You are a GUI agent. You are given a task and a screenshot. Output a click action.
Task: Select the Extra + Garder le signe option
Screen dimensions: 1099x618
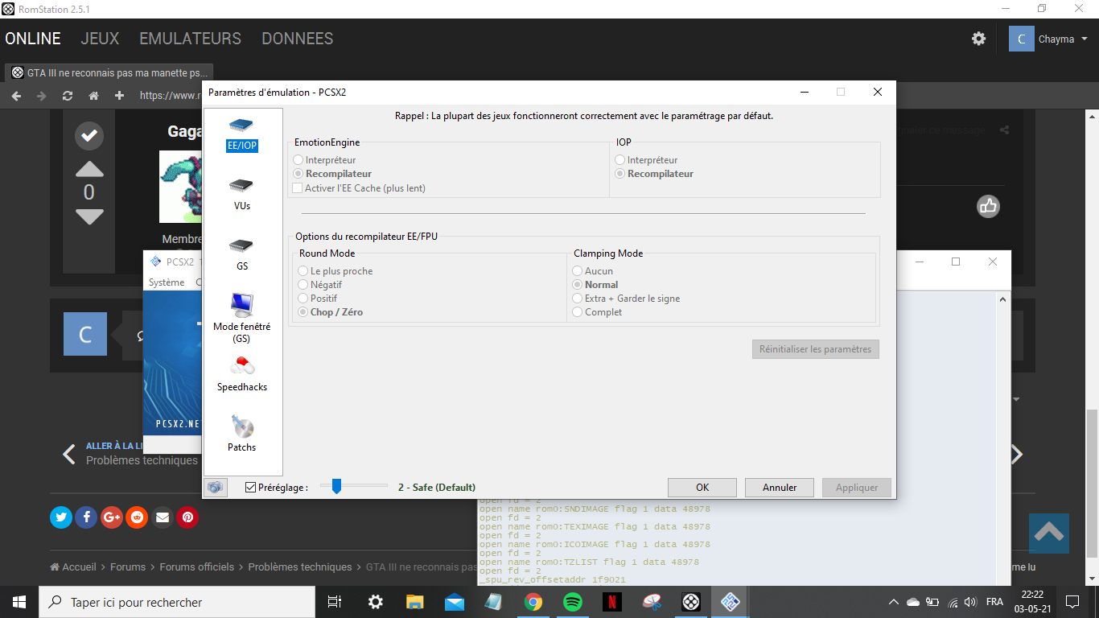coord(578,299)
